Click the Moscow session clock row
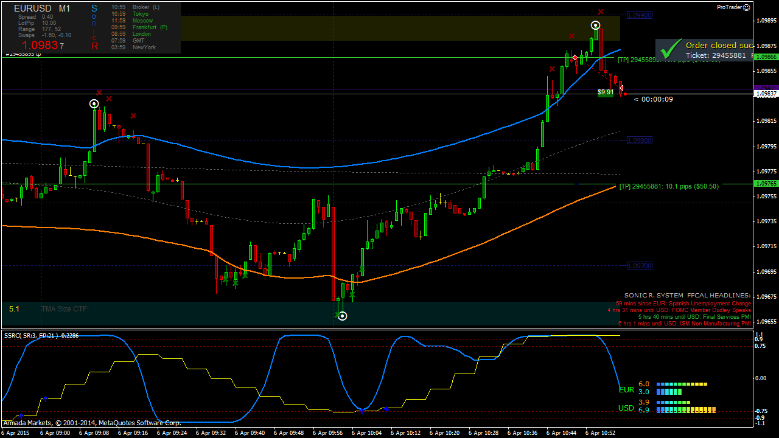Image resolution: width=779 pixels, height=438 pixels. point(132,21)
